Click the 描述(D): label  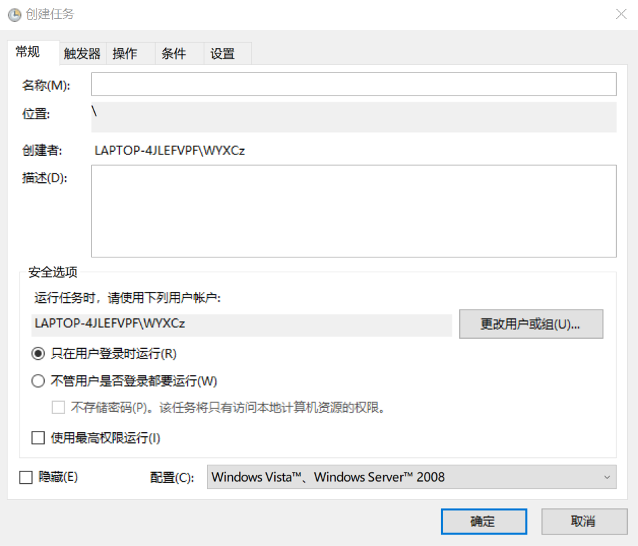45,178
